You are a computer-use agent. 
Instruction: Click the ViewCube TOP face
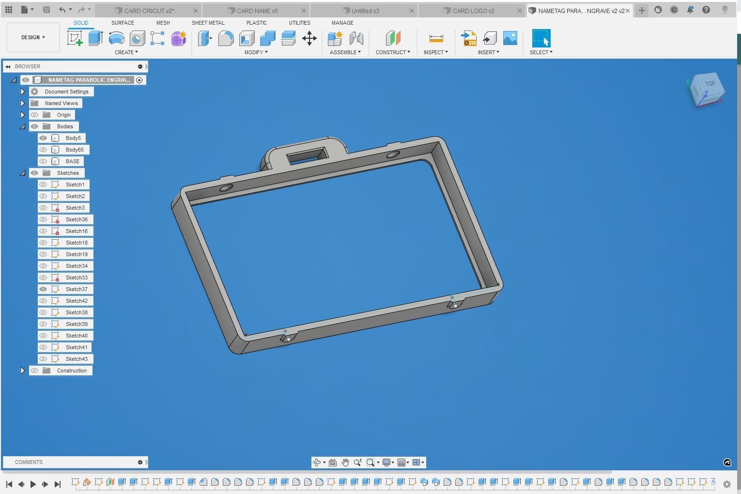point(709,84)
